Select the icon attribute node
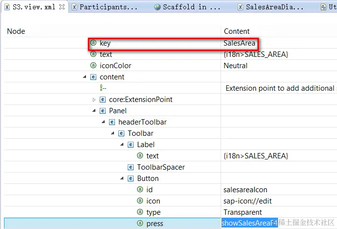The image size is (337, 229). [153, 201]
